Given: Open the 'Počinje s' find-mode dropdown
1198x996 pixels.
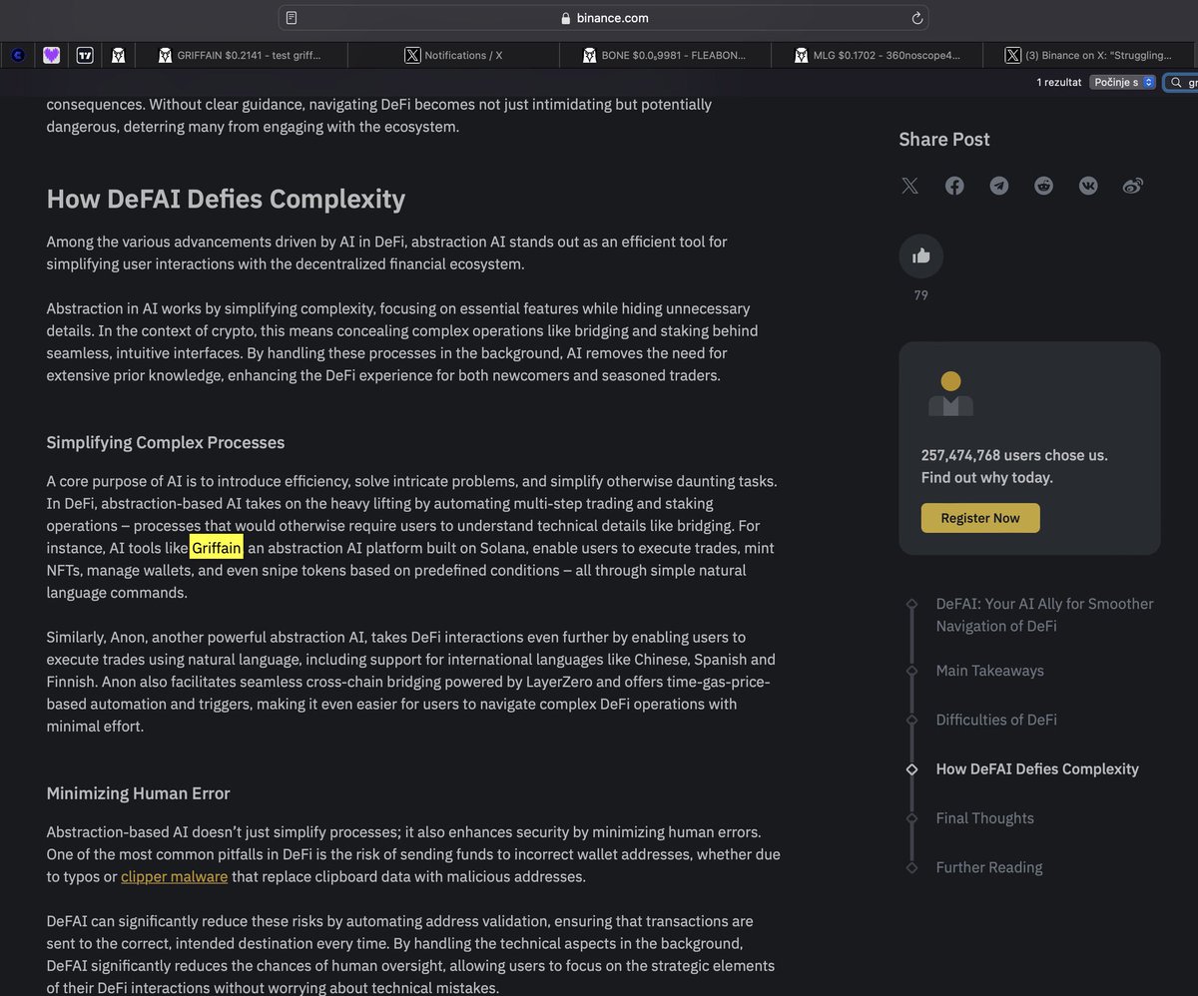Looking at the screenshot, I should (1122, 83).
